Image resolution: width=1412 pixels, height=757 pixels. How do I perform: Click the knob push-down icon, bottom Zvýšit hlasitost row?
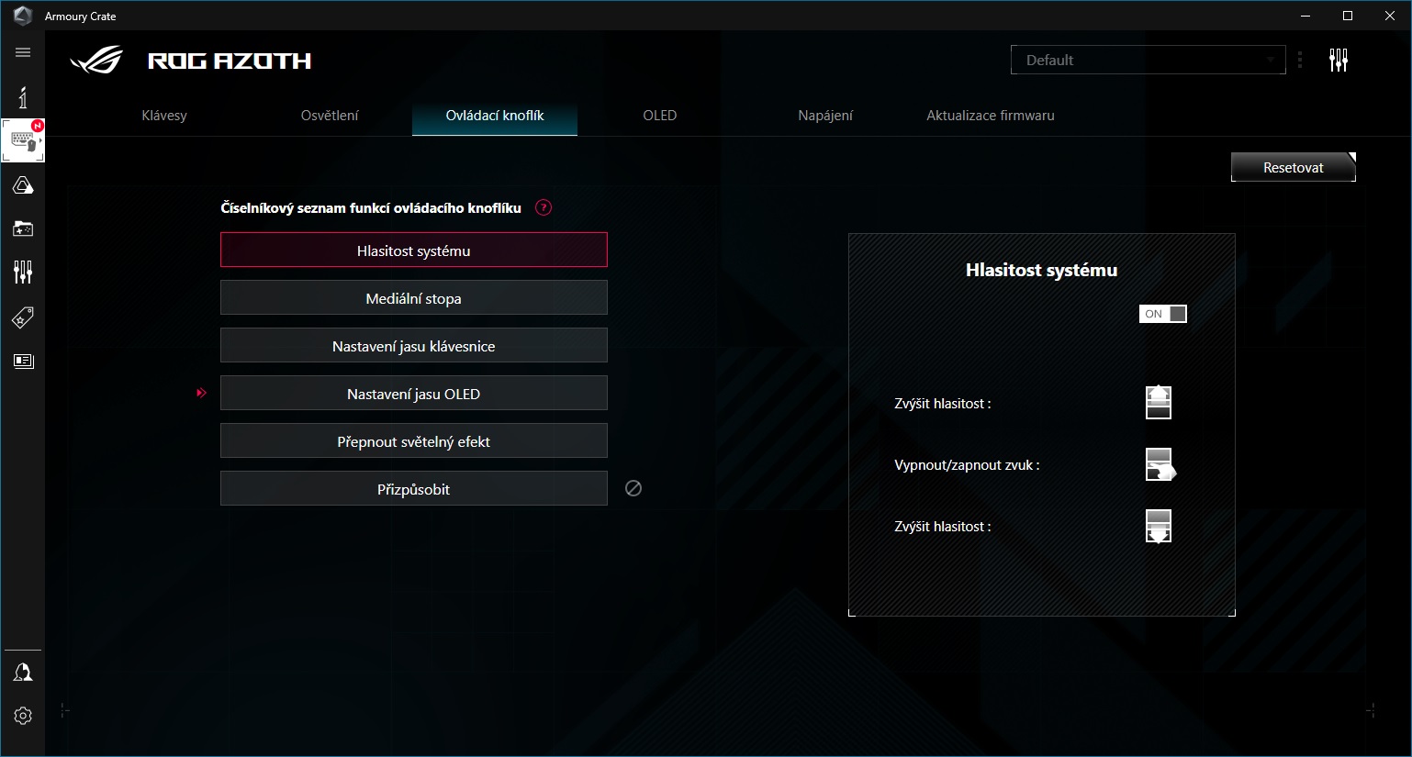1159,526
